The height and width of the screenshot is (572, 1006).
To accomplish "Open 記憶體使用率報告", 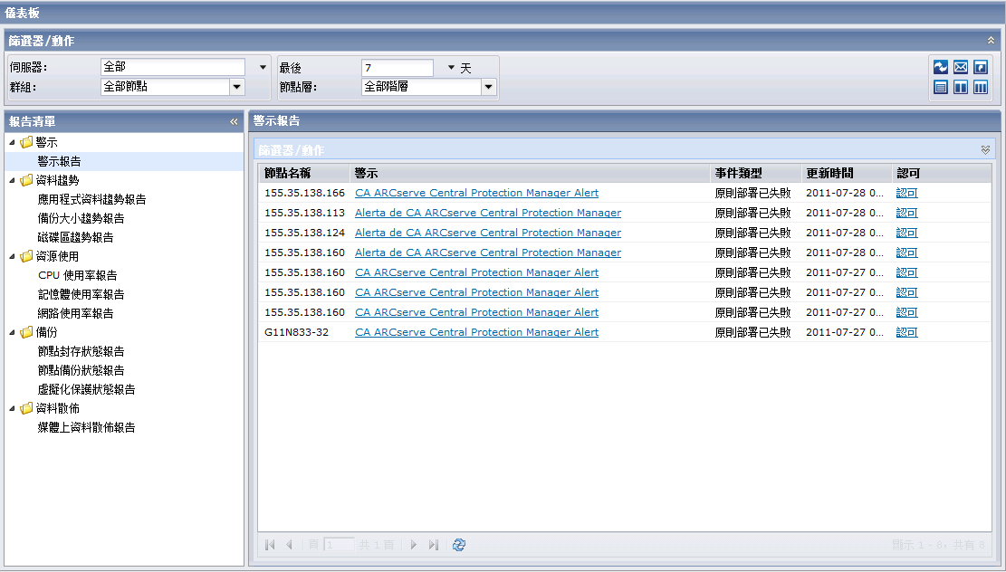I will pos(81,294).
